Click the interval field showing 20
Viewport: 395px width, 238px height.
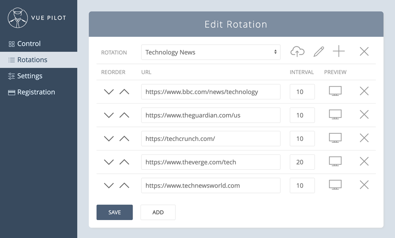(302, 162)
